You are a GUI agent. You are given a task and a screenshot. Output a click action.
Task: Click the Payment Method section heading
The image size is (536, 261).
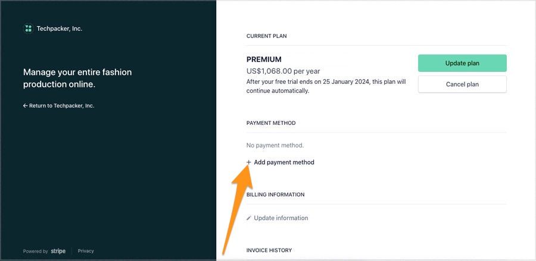tap(271, 123)
